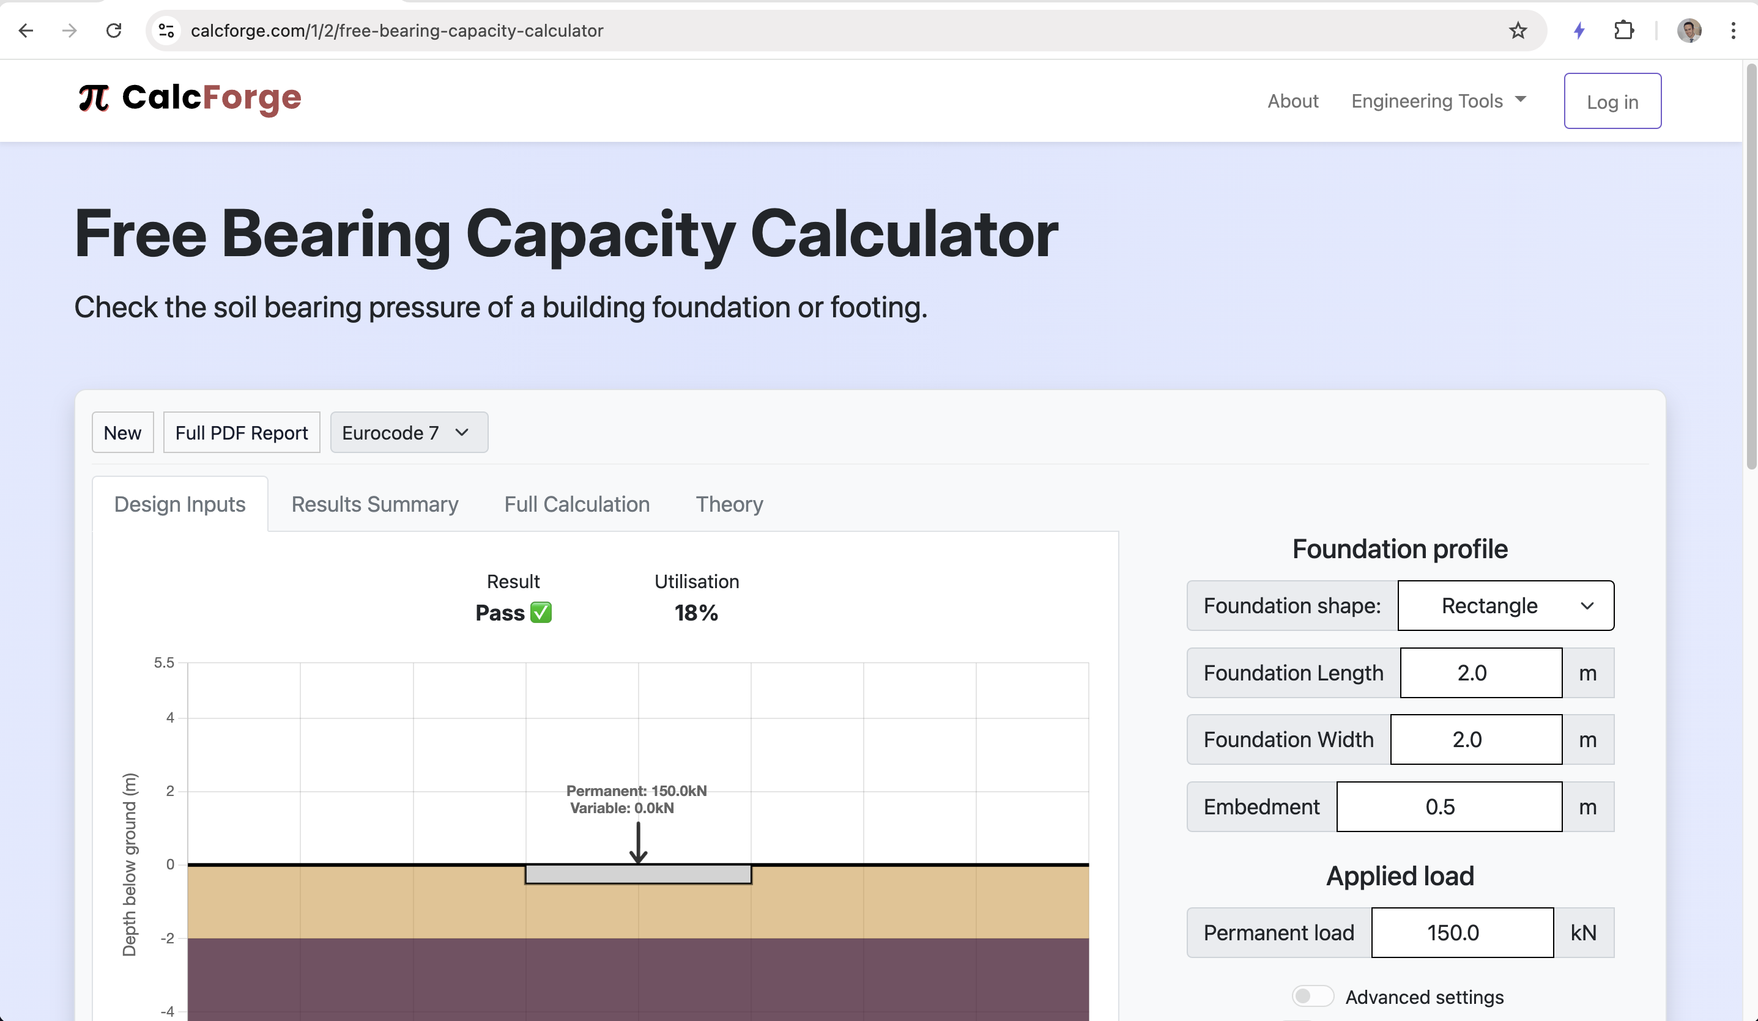Click the Permanent load input field
The image size is (1758, 1021).
(x=1462, y=932)
